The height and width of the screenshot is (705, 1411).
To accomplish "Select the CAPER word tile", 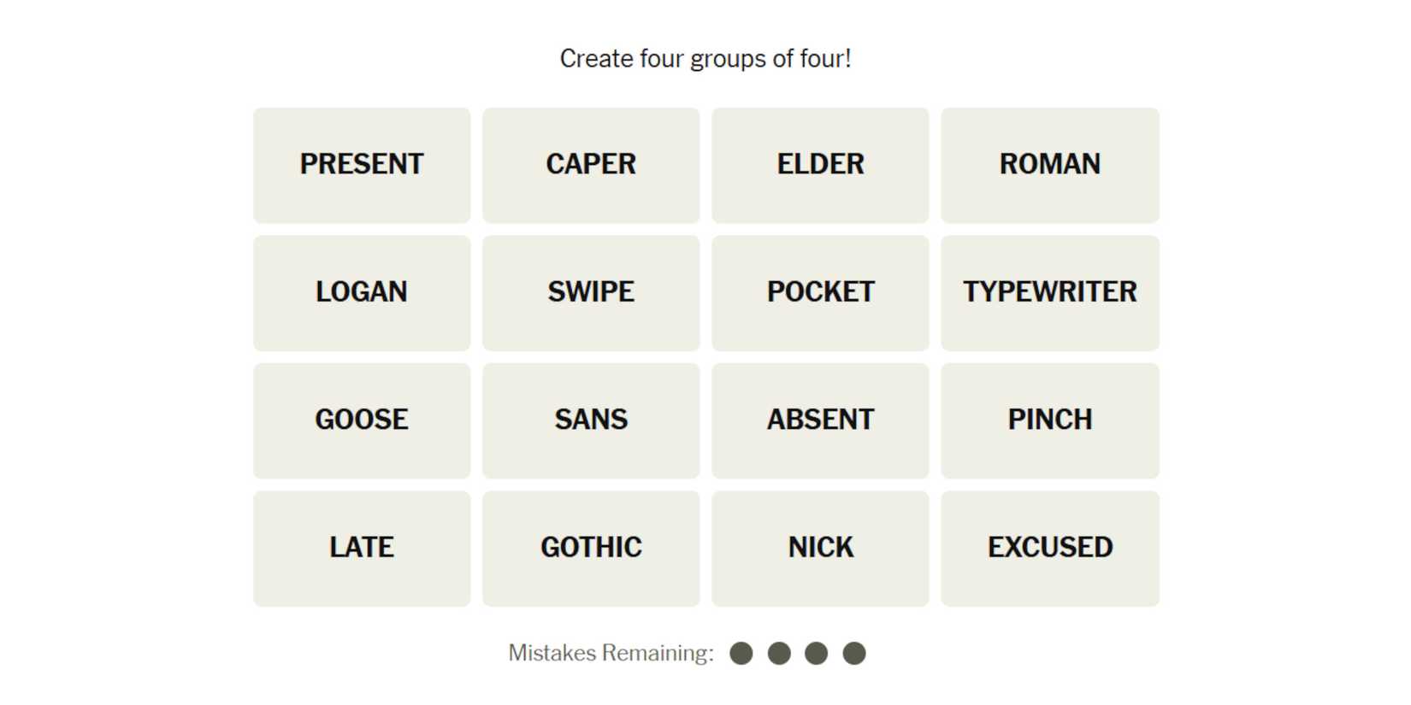I will (591, 165).
